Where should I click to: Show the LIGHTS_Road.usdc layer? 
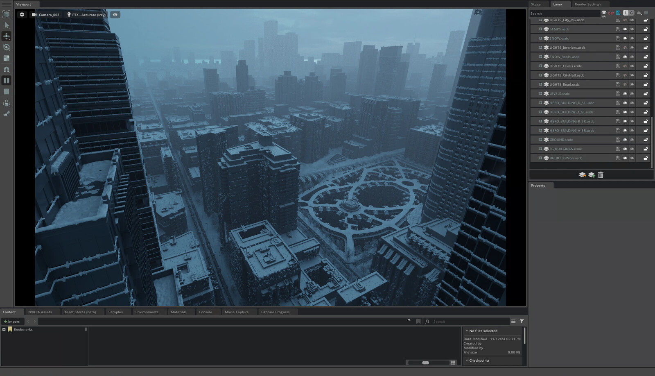[x=625, y=84]
